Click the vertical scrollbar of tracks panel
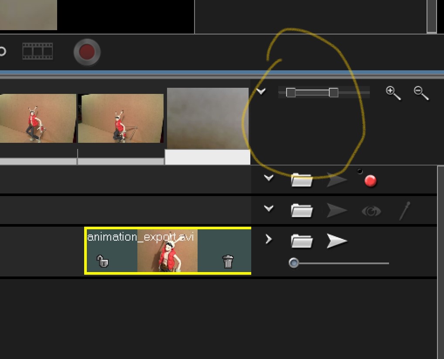The image size is (444, 359). coord(441,262)
